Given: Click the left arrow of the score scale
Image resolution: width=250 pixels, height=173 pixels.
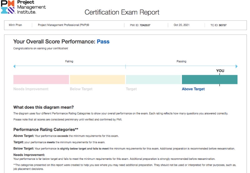Looking at the screenshot, I should click(x=14, y=66).
